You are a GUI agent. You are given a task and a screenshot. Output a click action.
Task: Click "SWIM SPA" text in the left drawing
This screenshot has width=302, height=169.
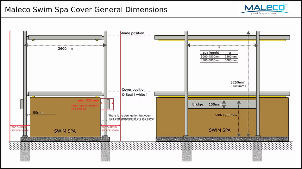coord(65,131)
